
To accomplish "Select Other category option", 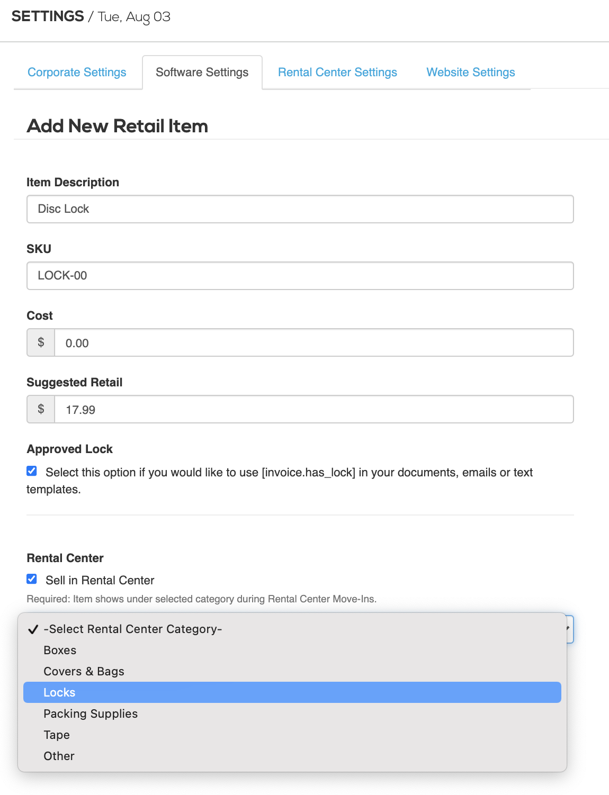I will point(292,756).
